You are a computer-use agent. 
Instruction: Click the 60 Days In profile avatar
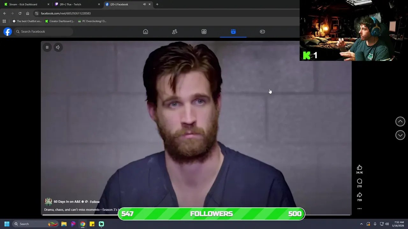tap(48, 202)
